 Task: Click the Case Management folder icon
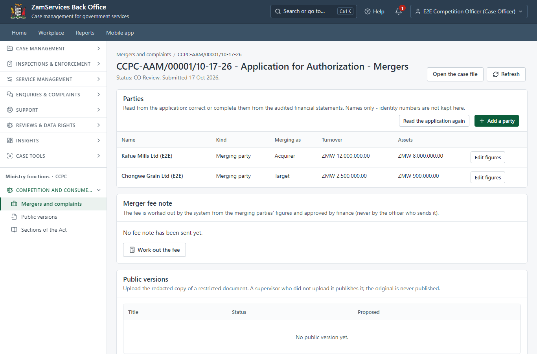[x=10, y=48]
